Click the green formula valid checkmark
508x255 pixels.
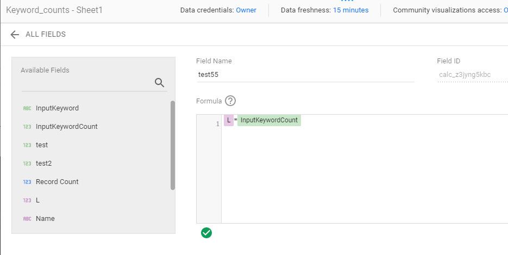click(x=206, y=233)
